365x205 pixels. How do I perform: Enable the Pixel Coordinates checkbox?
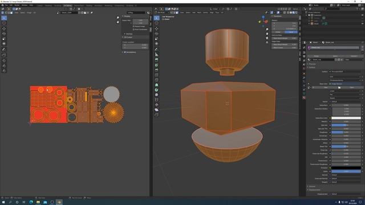(x=133, y=30)
